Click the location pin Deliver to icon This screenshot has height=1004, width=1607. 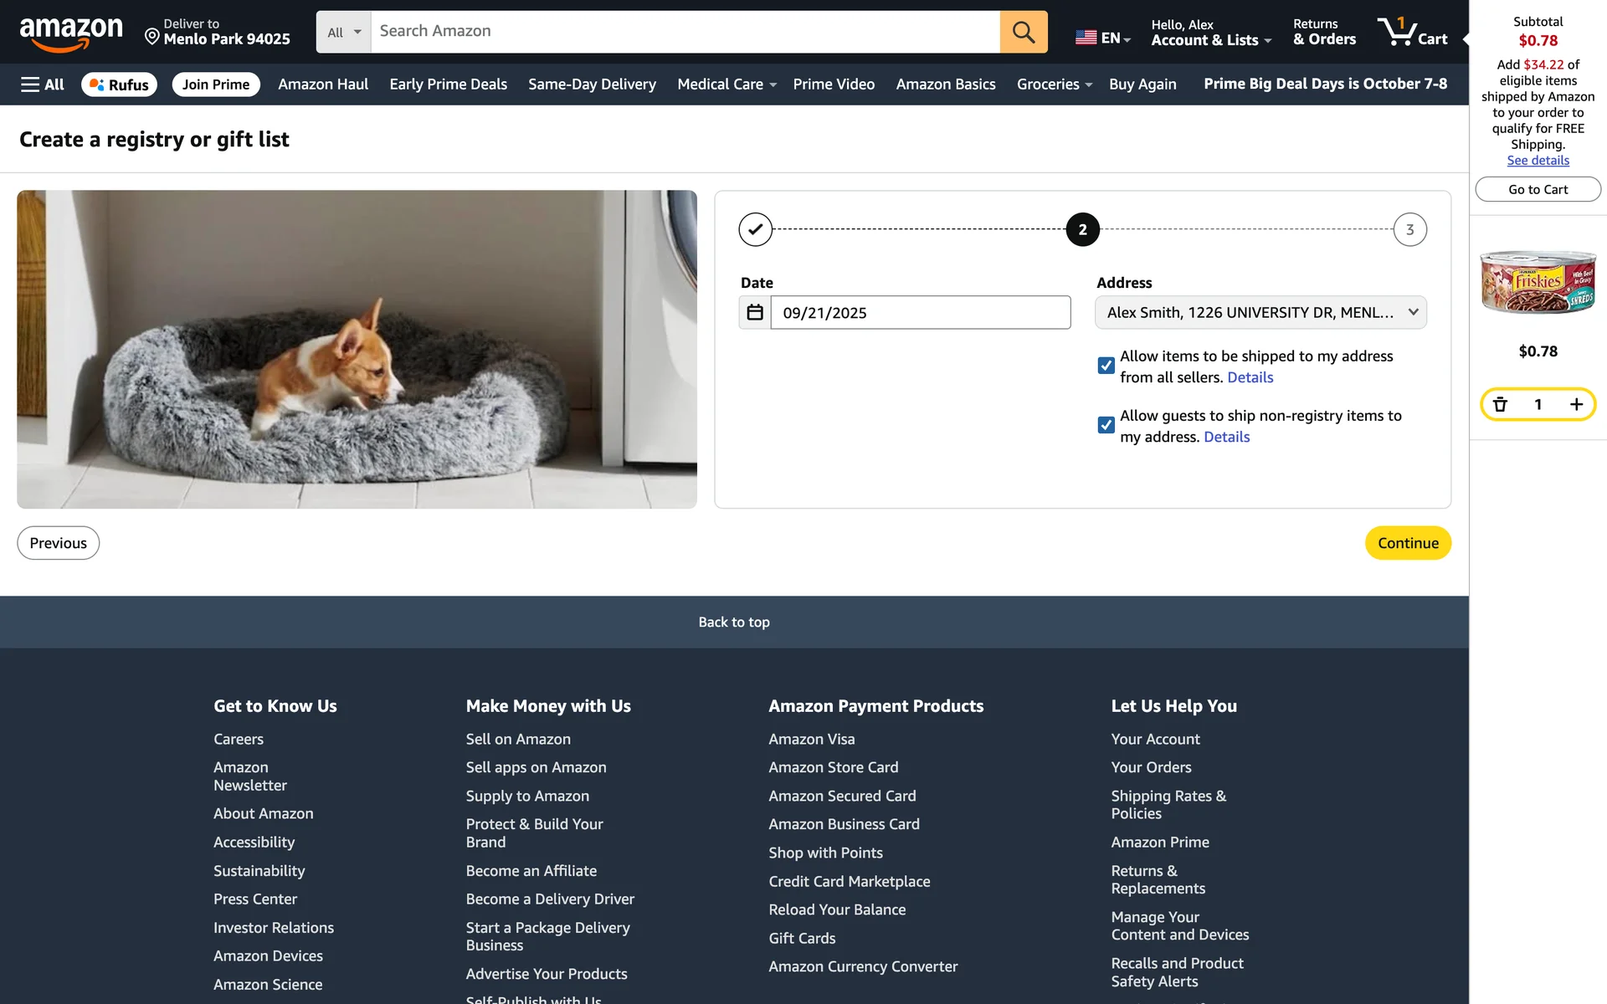(x=151, y=37)
